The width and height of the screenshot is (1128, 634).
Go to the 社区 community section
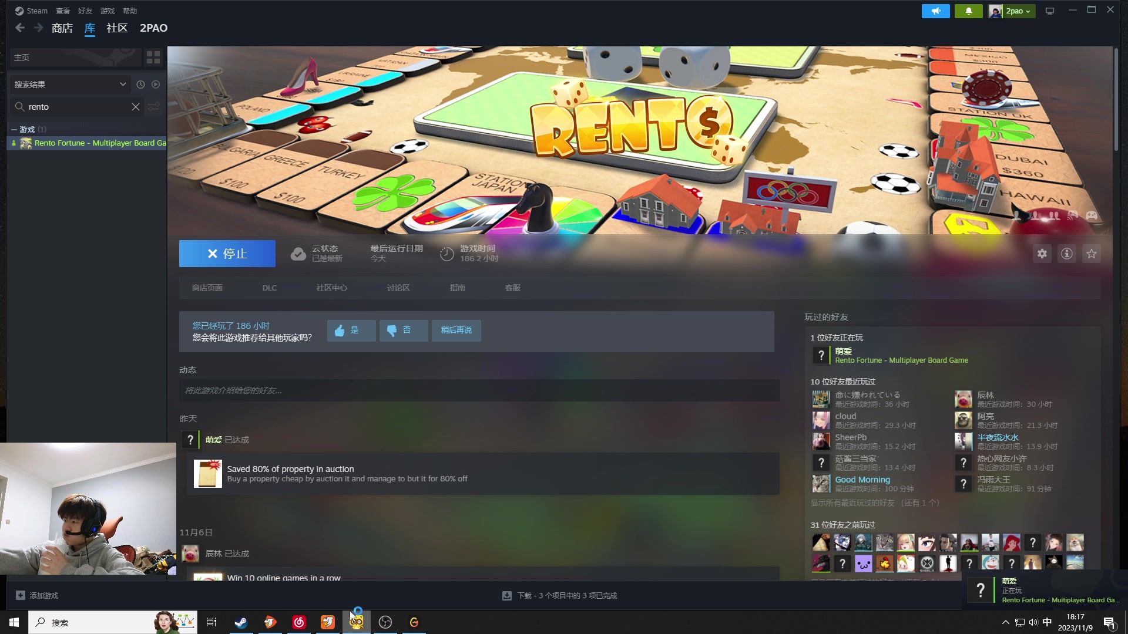click(117, 28)
